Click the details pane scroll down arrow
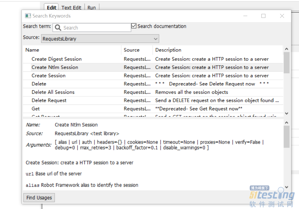The height and width of the screenshot is (209, 299). pos(286,187)
